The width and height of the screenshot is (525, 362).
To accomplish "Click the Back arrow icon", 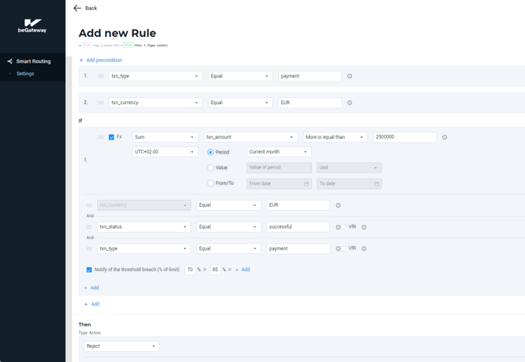I will point(77,8).
